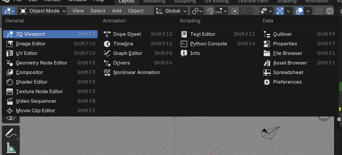Image resolution: width=342 pixels, height=155 pixels.
Task: Open the Geometry Node Editor
Action: [41, 63]
